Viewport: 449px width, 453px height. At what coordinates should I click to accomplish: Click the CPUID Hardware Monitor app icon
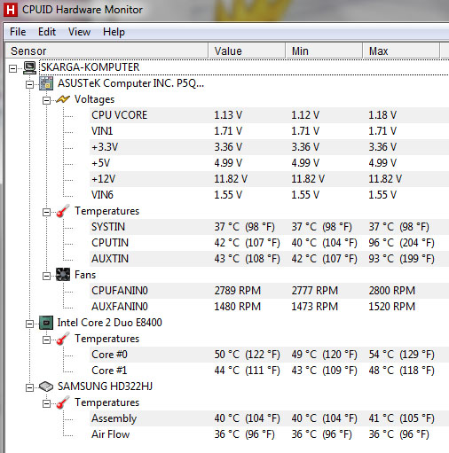[x=11, y=10]
